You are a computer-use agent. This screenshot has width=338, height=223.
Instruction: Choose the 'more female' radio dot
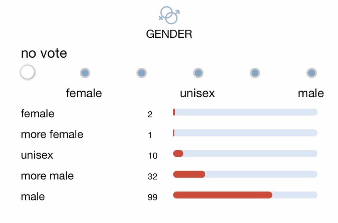click(141, 73)
